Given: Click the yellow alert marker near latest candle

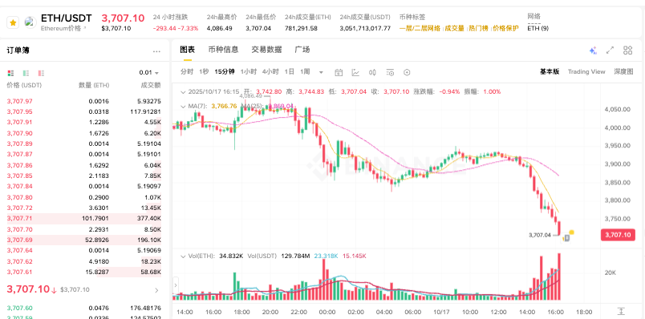Looking at the screenshot, I should [x=571, y=232].
